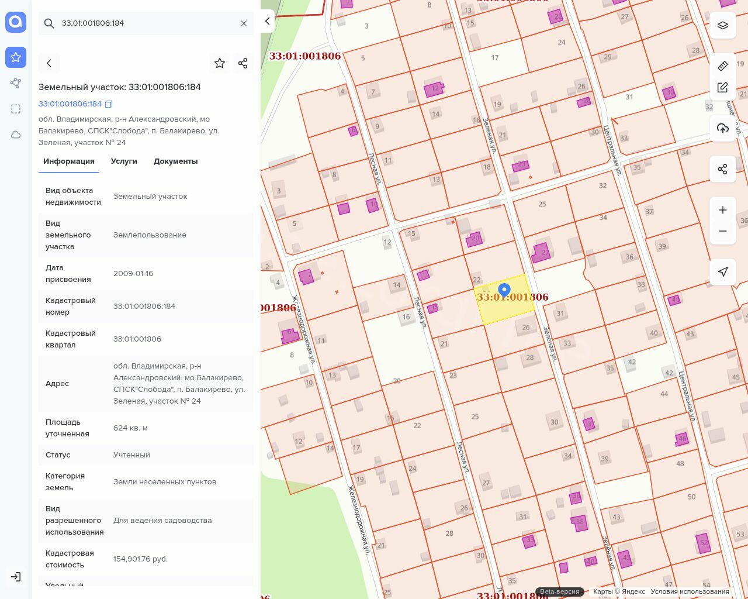Select the dashed rectangle selection tool
748x599 pixels.
click(16, 109)
